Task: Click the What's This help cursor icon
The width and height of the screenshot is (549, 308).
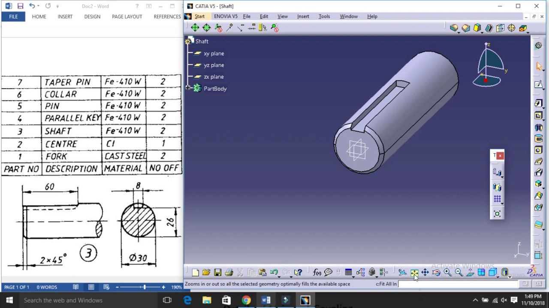Action: tap(298, 272)
